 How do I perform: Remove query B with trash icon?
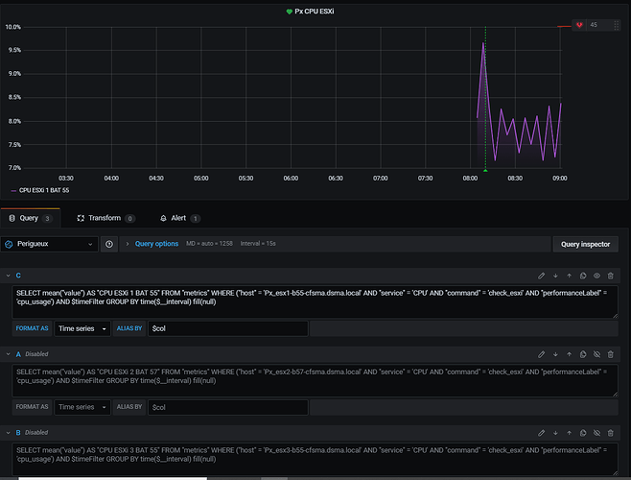611,433
